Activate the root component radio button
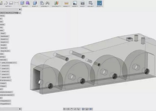This screenshot has height=111, width=156. (20, 13)
